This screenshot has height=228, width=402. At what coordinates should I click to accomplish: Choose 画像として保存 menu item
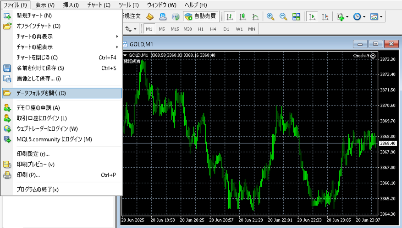(61, 79)
